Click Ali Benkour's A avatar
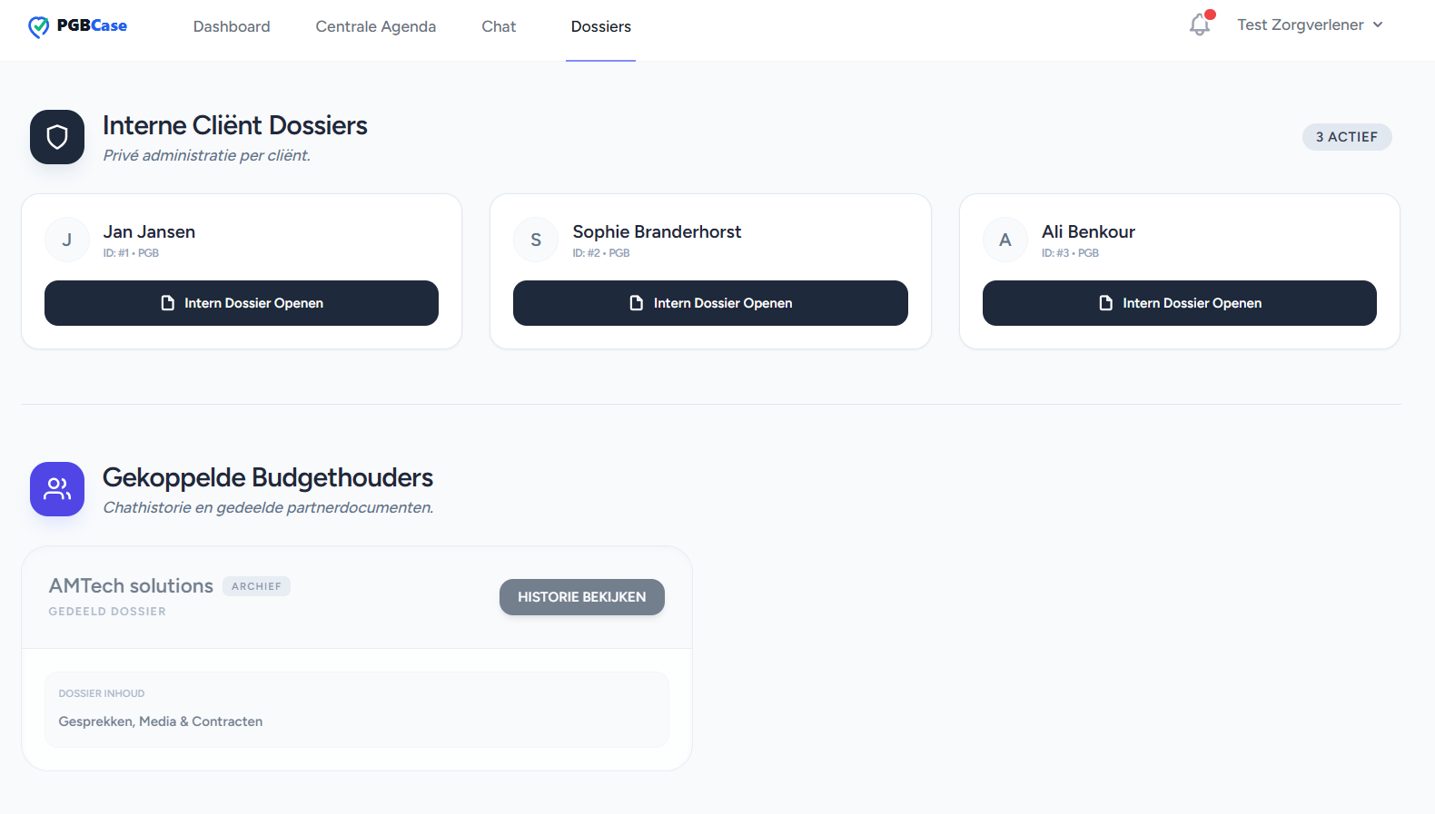Screen dimensions: 1435x814 [x=1005, y=240]
